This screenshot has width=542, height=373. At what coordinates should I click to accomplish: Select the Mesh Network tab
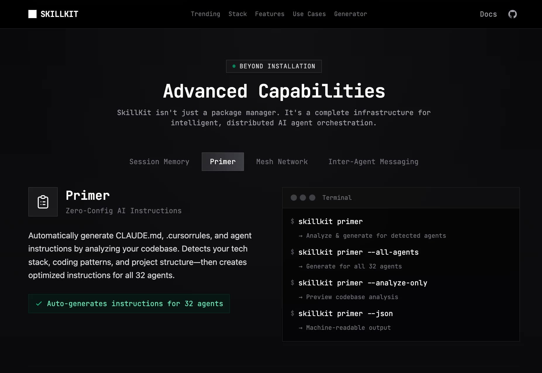pyautogui.click(x=282, y=162)
